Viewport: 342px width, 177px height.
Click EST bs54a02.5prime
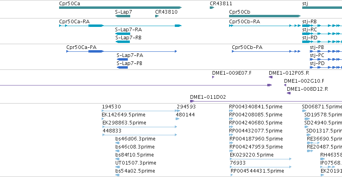tap(117, 175)
